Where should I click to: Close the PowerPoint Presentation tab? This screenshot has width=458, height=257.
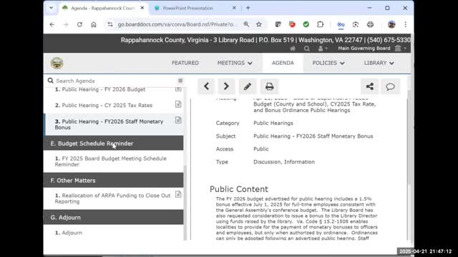[234, 8]
